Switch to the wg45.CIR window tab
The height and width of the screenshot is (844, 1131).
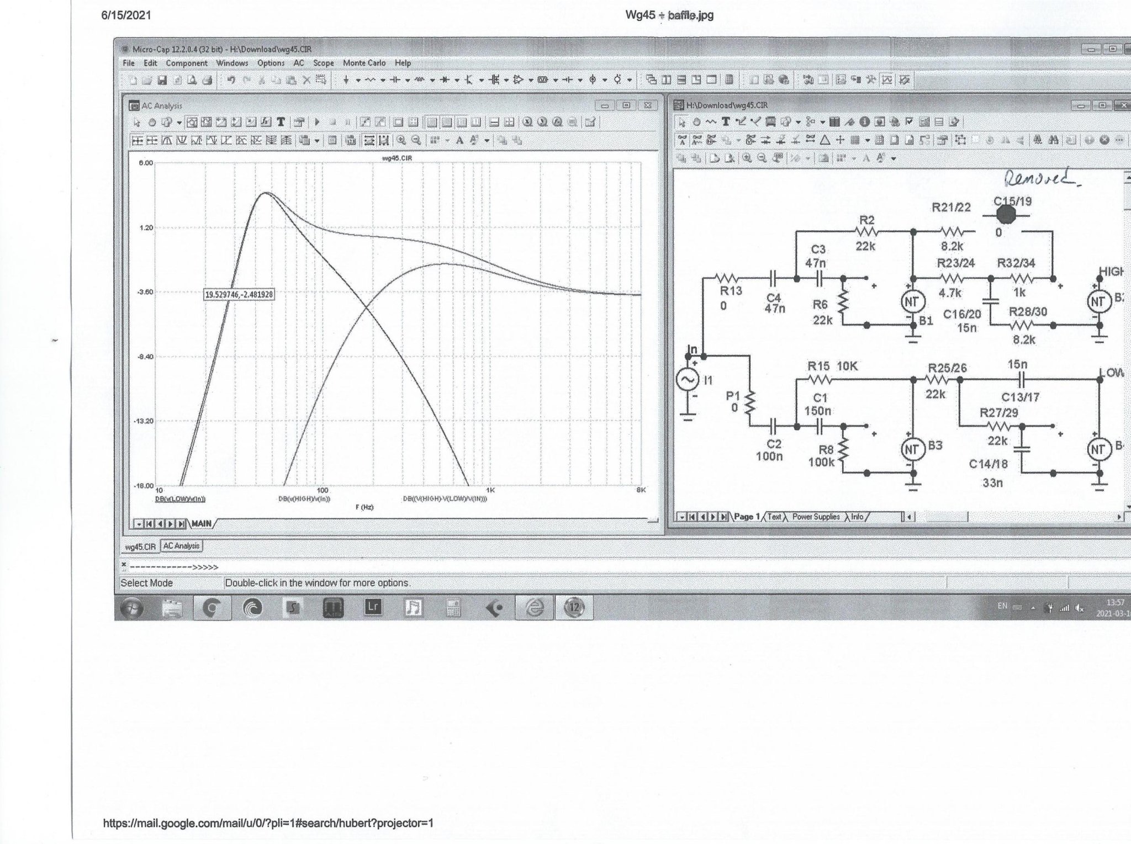pos(140,546)
